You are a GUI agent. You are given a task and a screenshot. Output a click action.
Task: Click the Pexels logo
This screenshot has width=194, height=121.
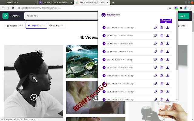(11, 16)
